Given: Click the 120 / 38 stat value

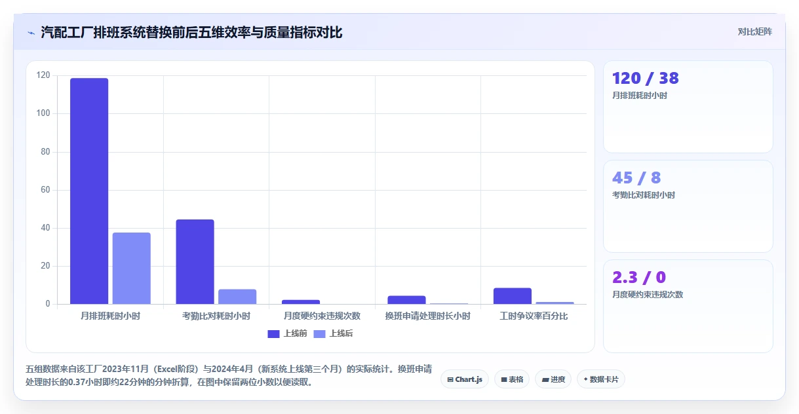Looking at the screenshot, I should 646,79.
